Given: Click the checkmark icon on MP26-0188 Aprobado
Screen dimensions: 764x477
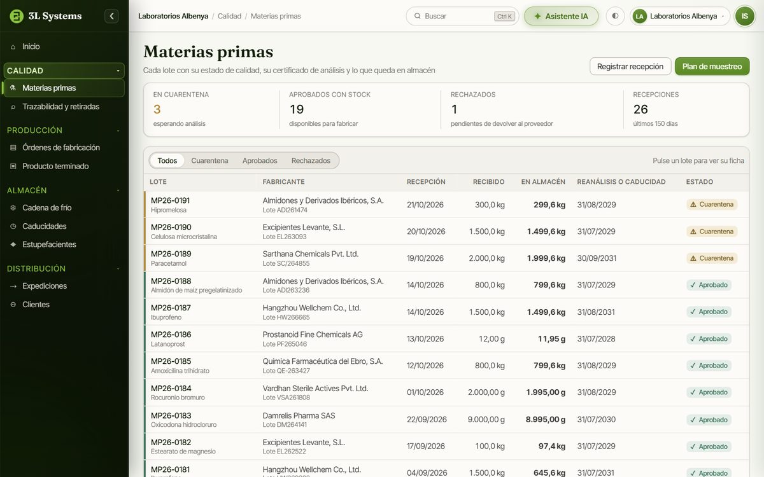Looking at the screenshot, I should [x=693, y=285].
